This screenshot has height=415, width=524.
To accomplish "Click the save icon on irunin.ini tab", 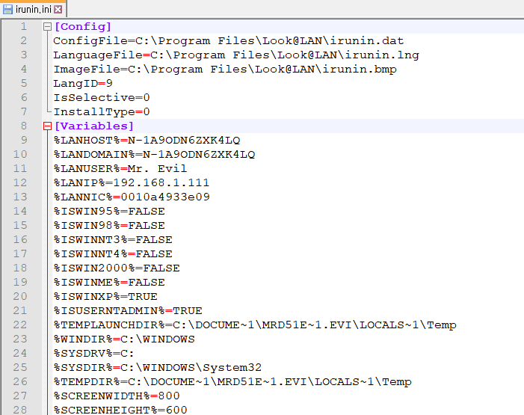I will [x=7, y=10].
